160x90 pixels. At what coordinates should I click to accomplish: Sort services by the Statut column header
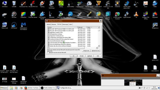(x=92, y=27)
